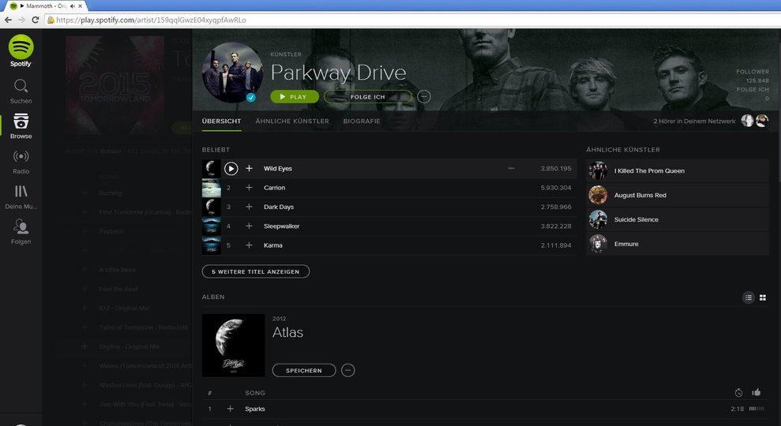Add Dark Days with plus icon
The image size is (781, 426).
249,207
